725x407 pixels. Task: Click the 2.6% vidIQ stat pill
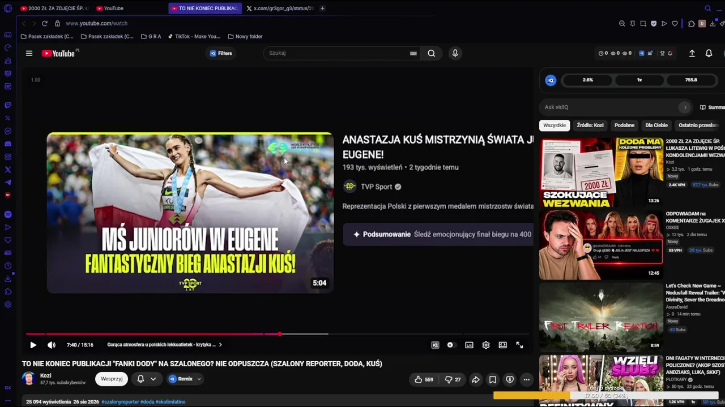click(588, 80)
